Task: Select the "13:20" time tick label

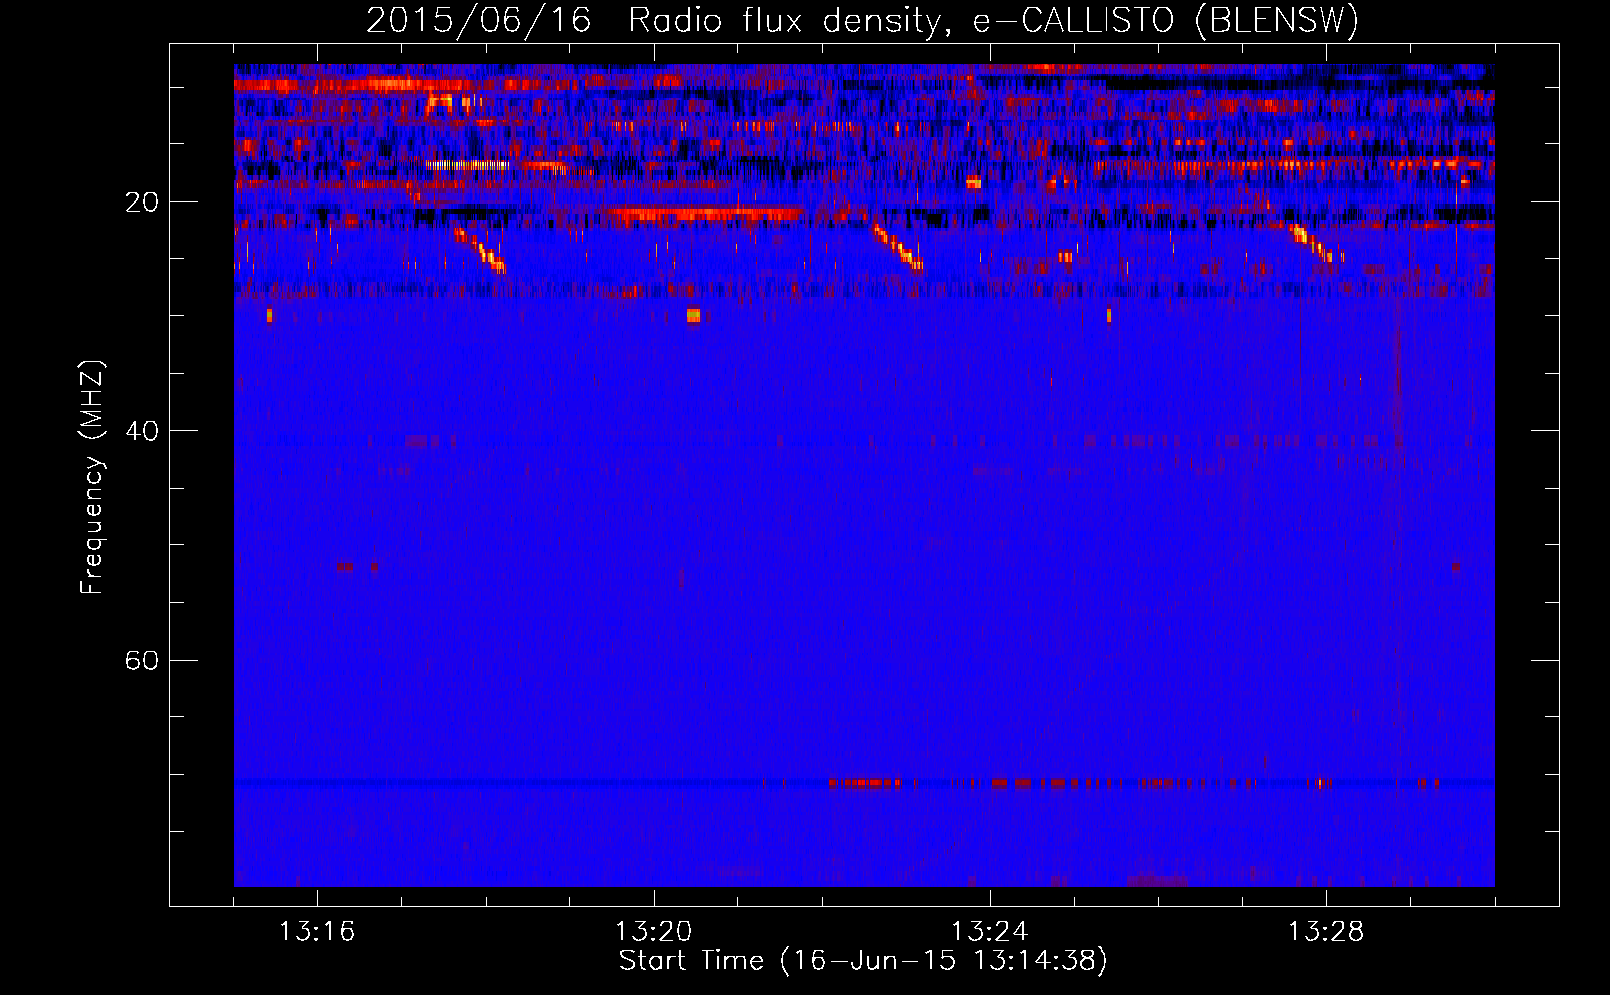Action: point(653,931)
